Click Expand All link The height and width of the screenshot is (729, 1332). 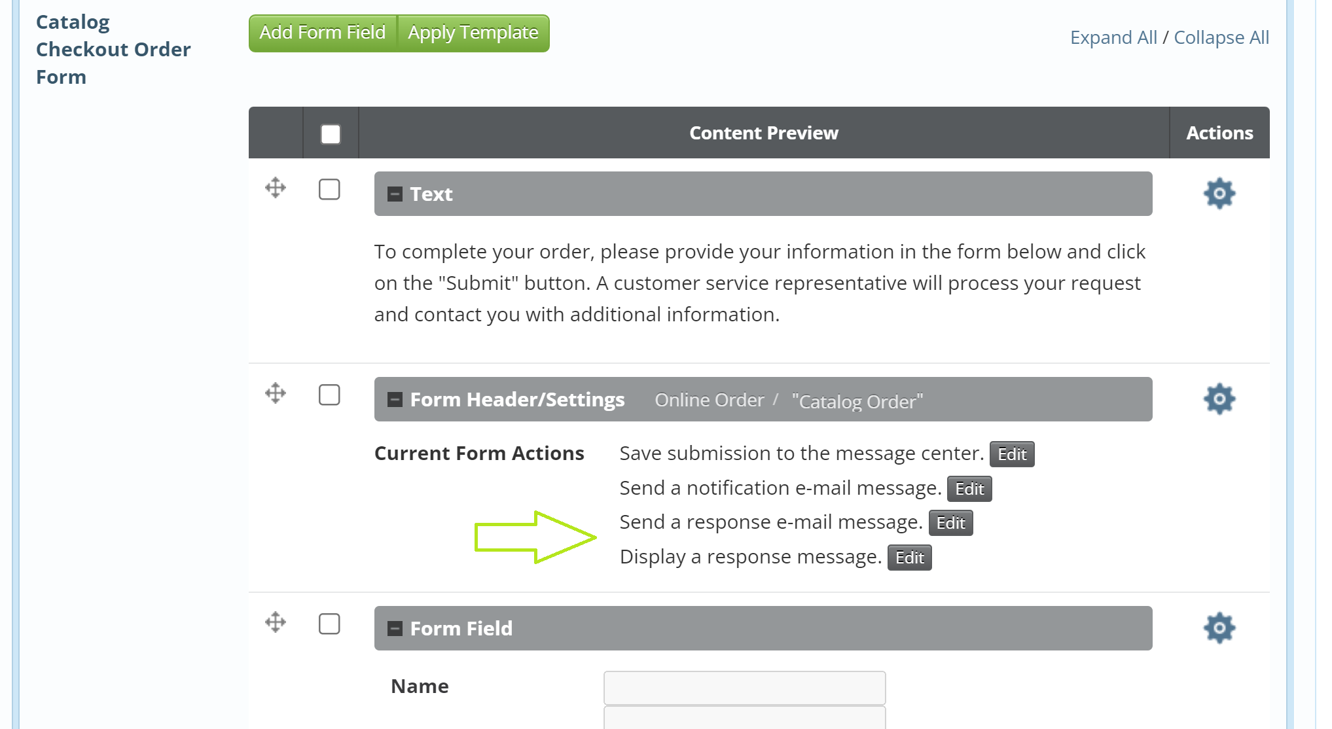tap(1113, 38)
